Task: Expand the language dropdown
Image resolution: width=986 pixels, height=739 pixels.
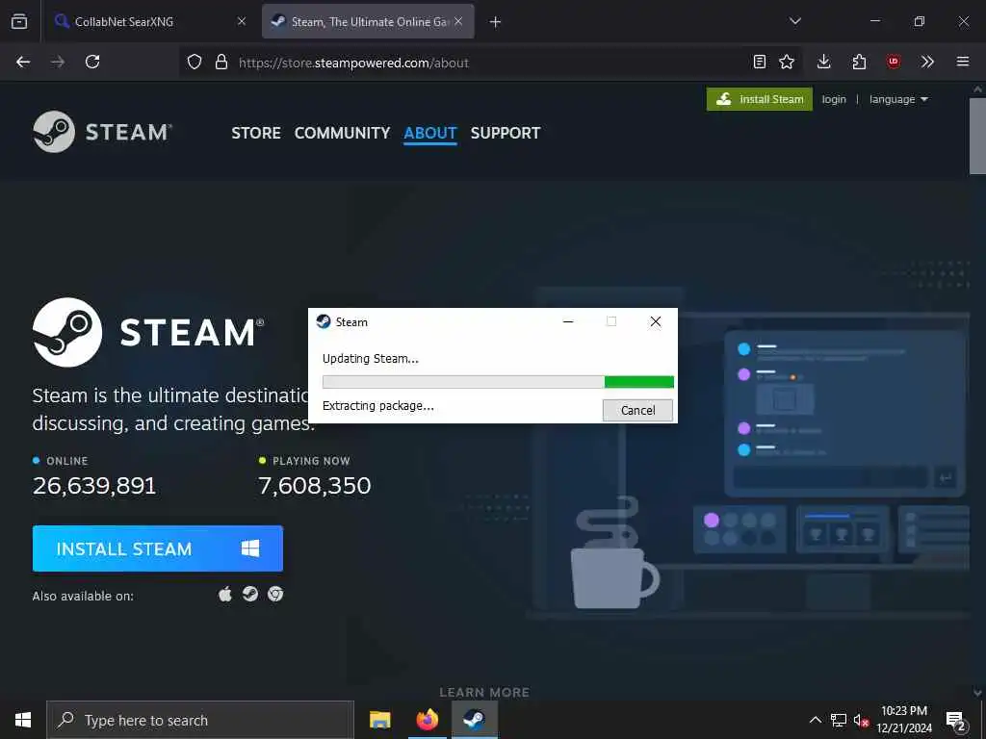Action: coord(898,99)
